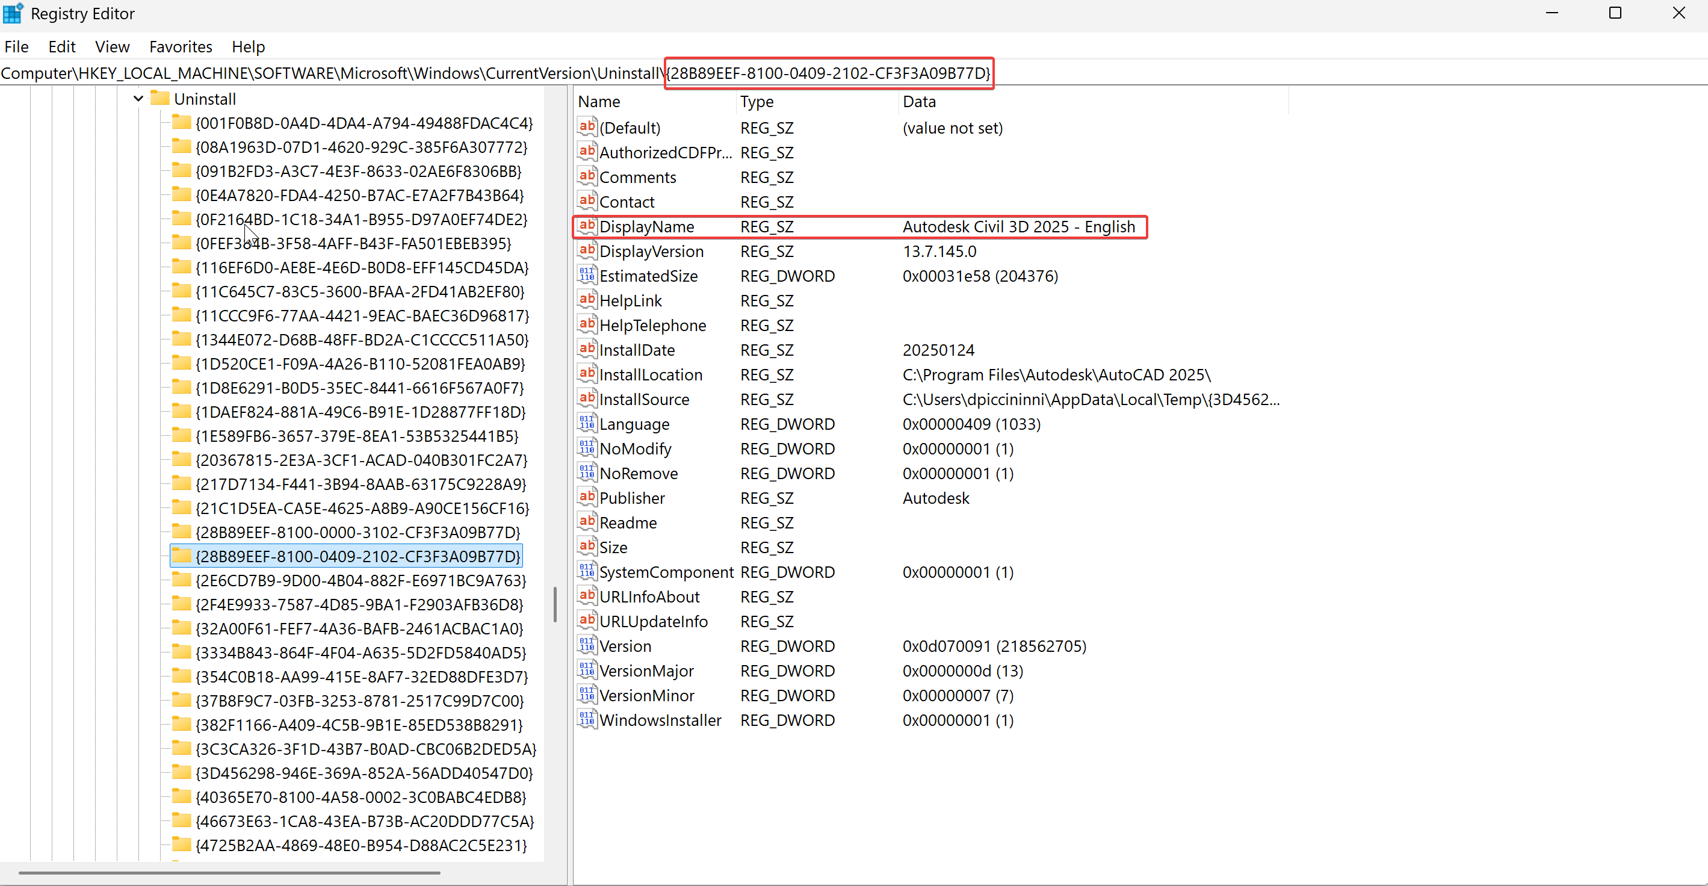This screenshot has height=886, width=1708.
Task: Open the Edit menu
Action: click(61, 46)
